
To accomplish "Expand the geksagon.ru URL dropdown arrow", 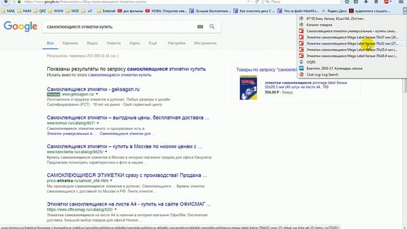I will coord(97,94).
